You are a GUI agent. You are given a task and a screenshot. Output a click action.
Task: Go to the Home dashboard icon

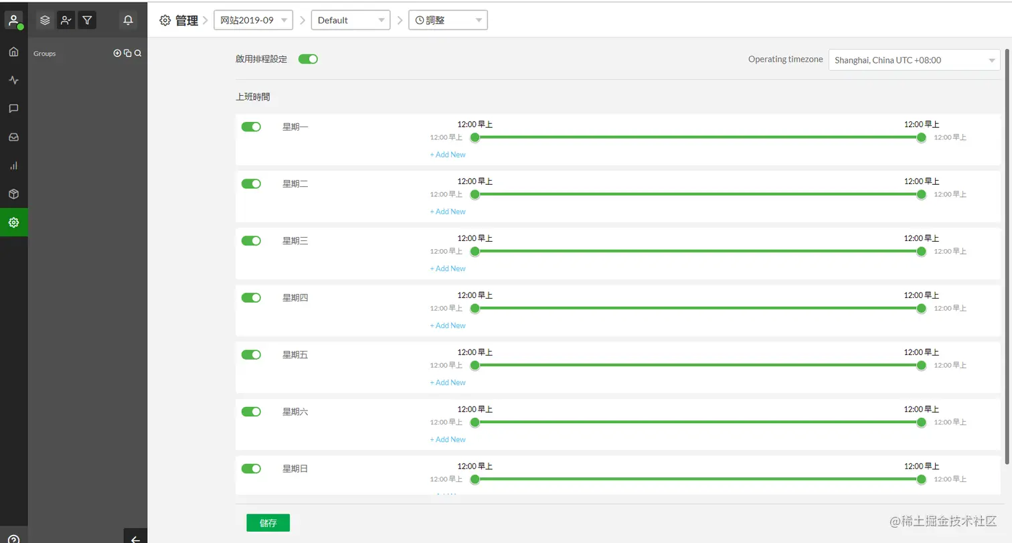tap(13, 52)
